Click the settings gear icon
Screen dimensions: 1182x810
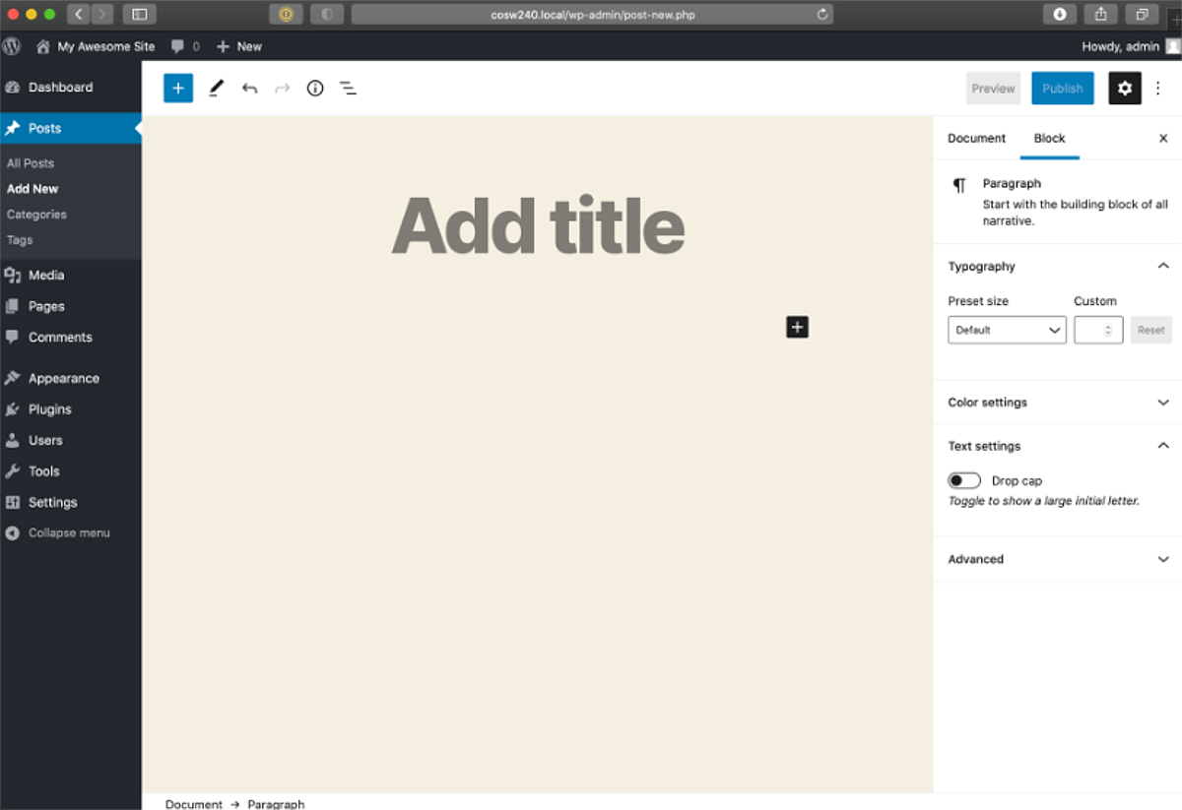click(1125, 88)
